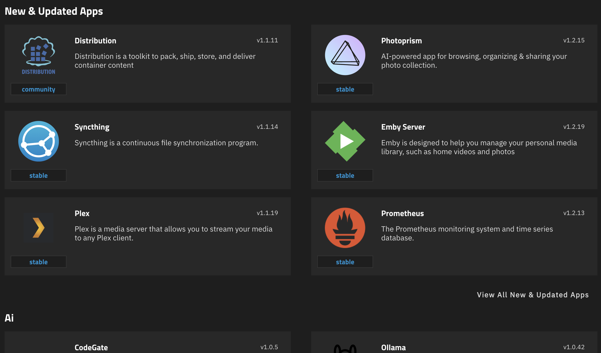Open the Ollama app title
The image size is (601, 353).
click(393, 348)
